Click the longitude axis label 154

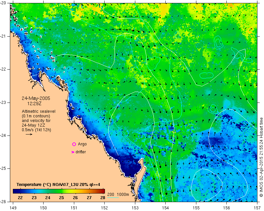[166, 208]
